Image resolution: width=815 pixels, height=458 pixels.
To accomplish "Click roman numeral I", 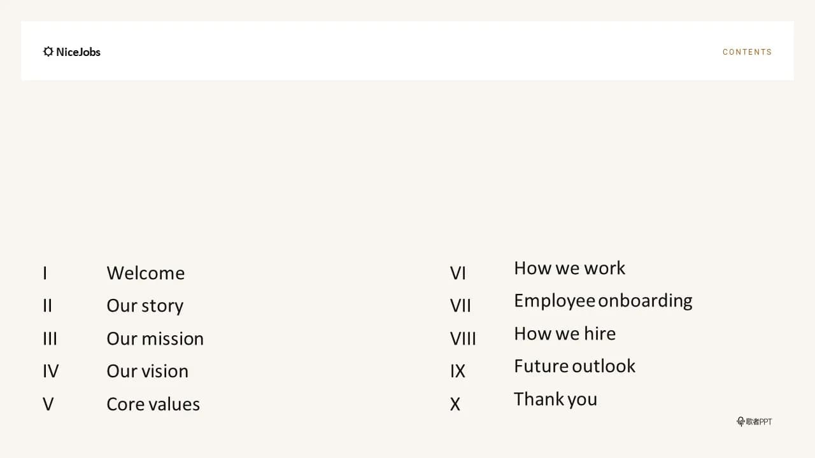I will pos(45,274).
